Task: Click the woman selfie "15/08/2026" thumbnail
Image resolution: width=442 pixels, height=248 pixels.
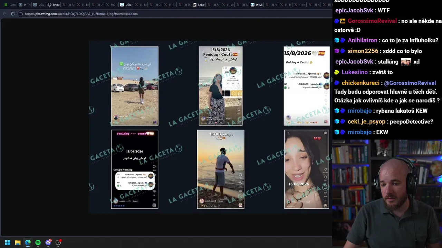Action: (307, 169)
